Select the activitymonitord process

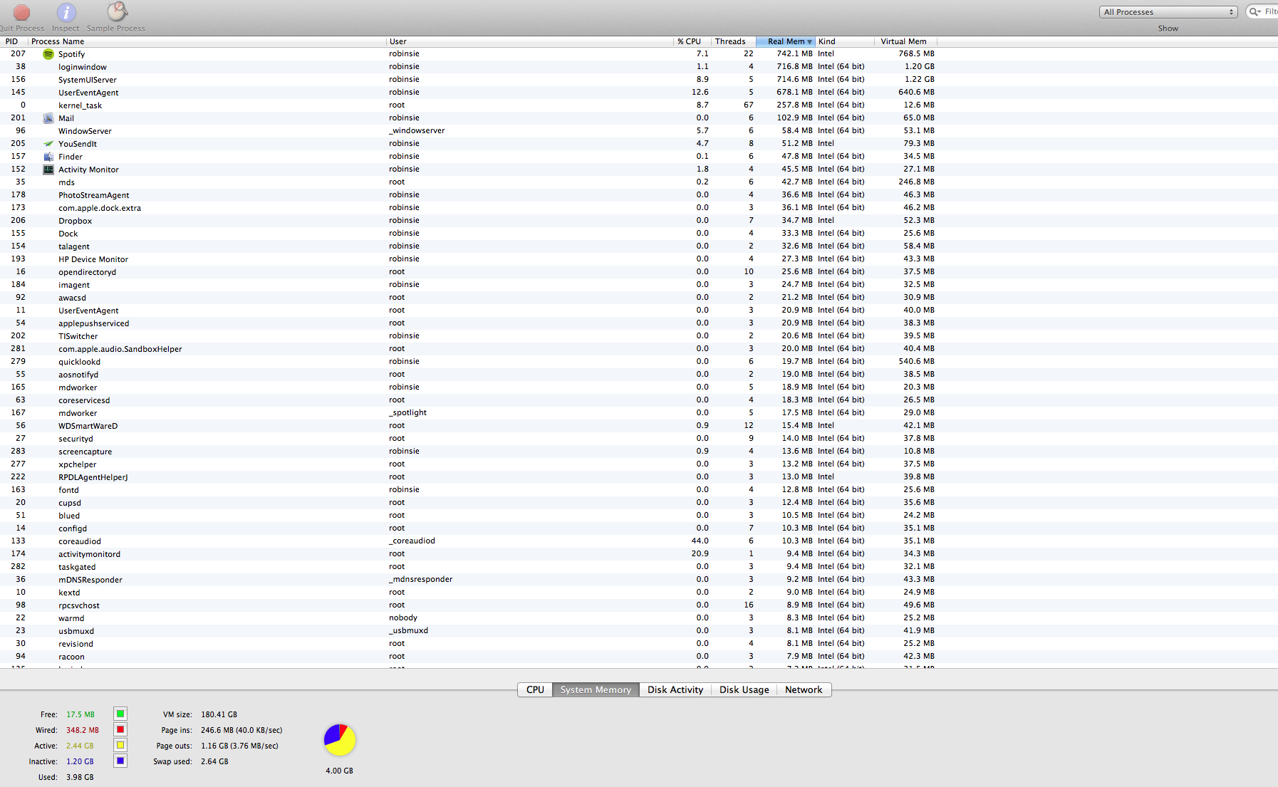click(x=90, y=554)
